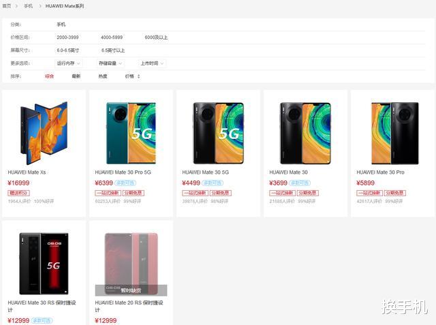
Task: Click 分期免息 tag under ¥5899
Action: [395, 193]
